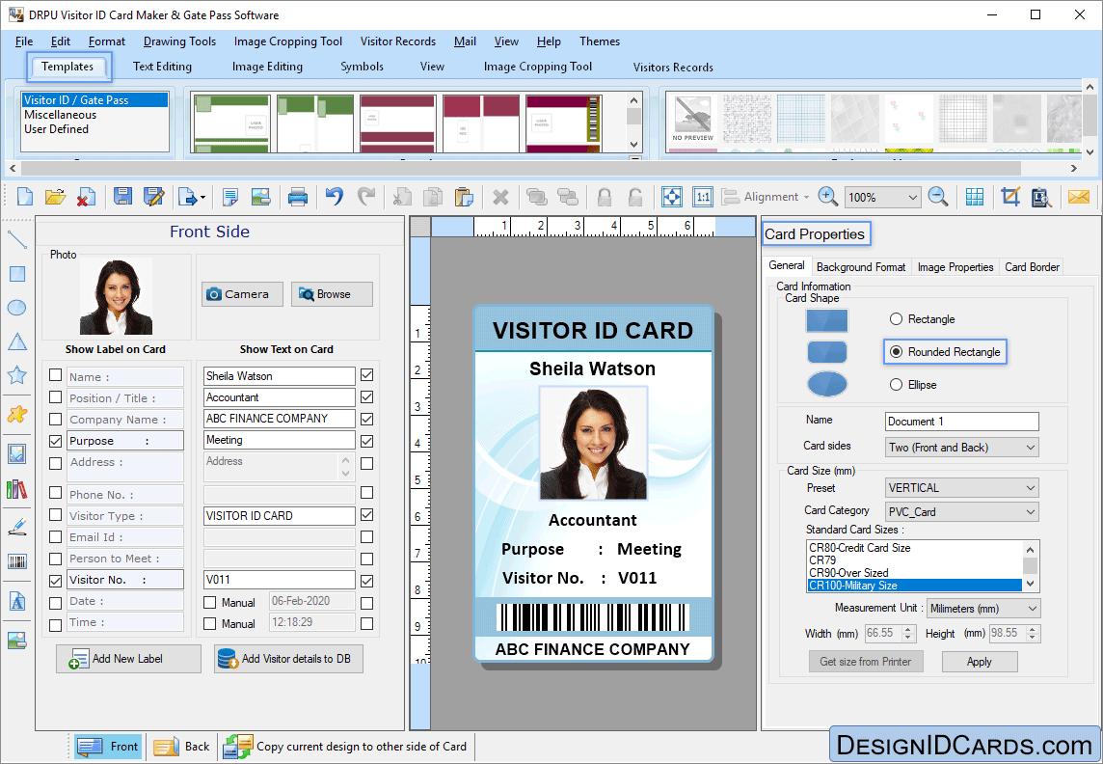Click the Save As pencil-disk icon
This screenshot has width=1103, height=764.
[153, 197]
